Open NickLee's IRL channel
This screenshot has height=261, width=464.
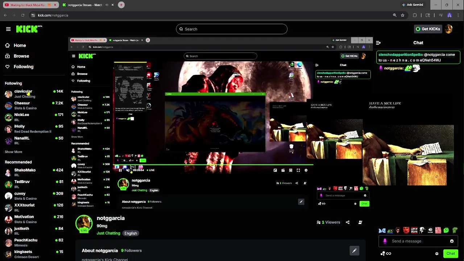point(34,117)
